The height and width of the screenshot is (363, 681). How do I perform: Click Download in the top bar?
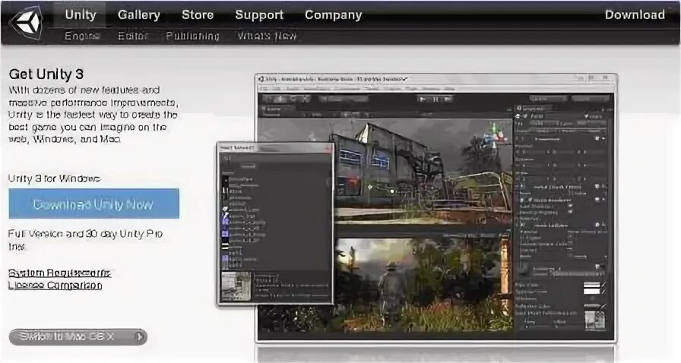635,14
